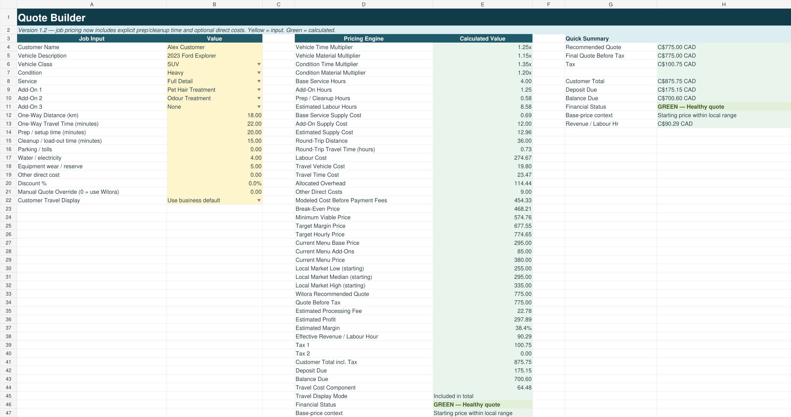Click the Quote Builder title cell

[404, 17]
